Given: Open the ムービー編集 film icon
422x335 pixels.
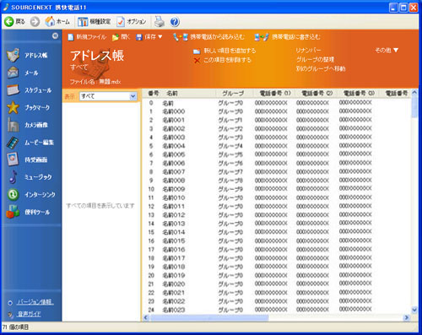Looking at the screenshot, I should click(x=13, y=143).
